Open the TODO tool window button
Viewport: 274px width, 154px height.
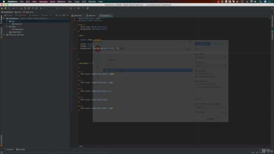click(x=21, y=149)
